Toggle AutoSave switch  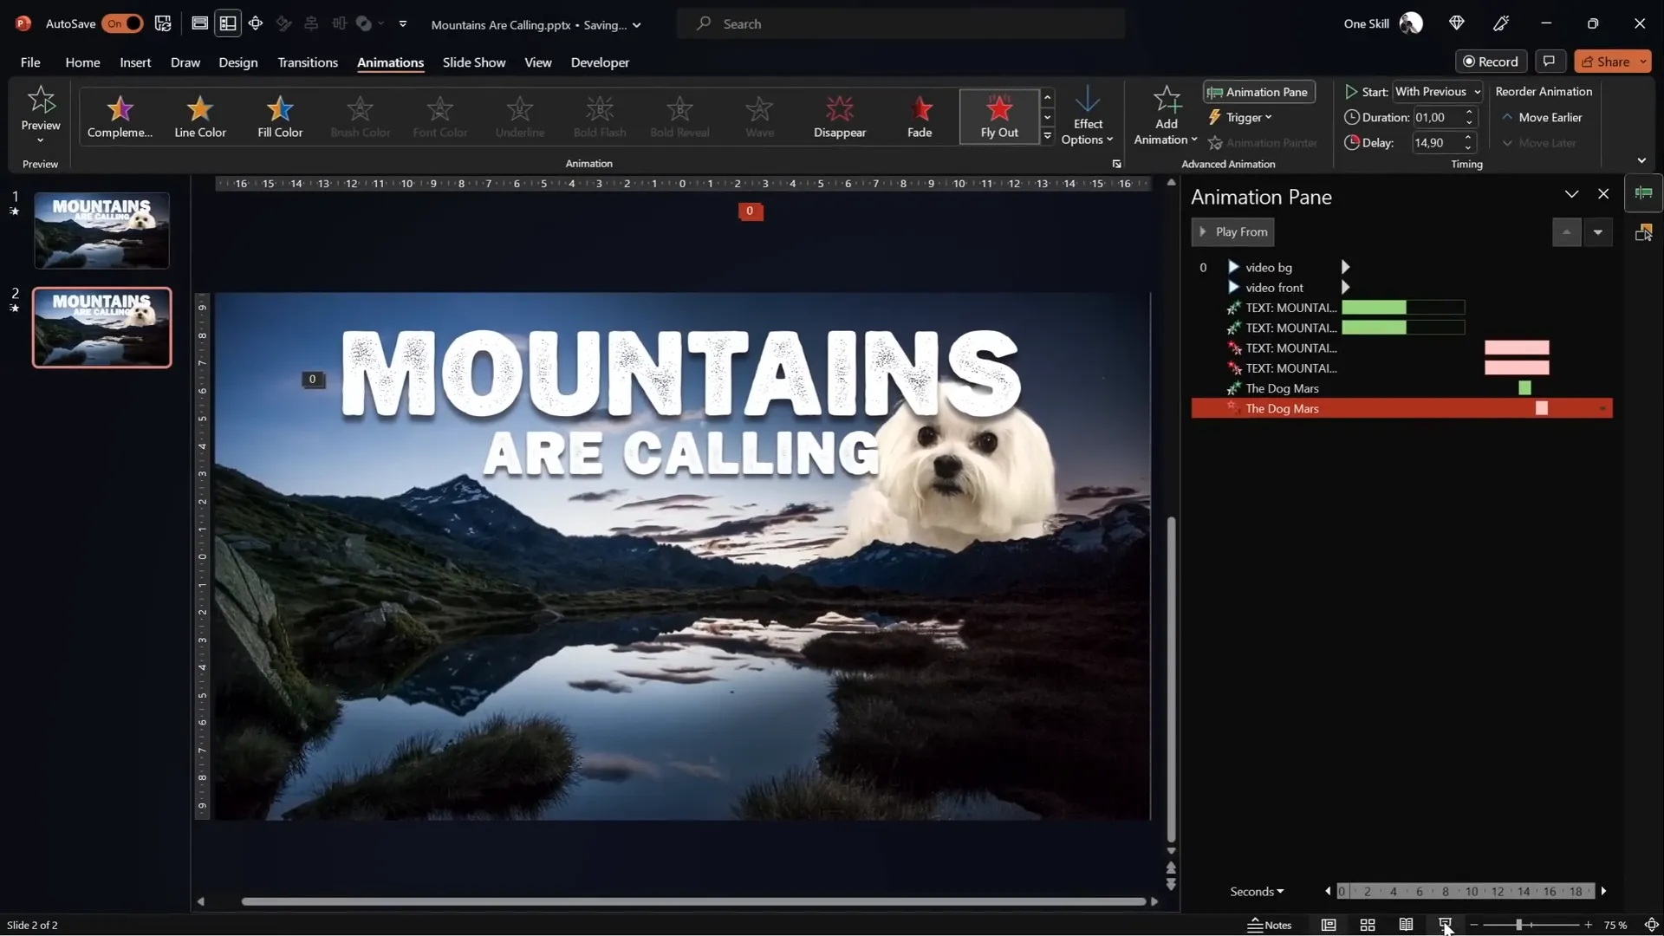point(122,23)
